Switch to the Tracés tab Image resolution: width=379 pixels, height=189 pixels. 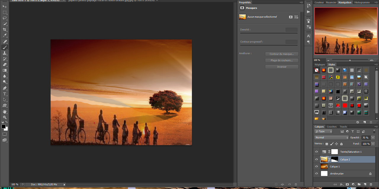[x=343, y=127]
